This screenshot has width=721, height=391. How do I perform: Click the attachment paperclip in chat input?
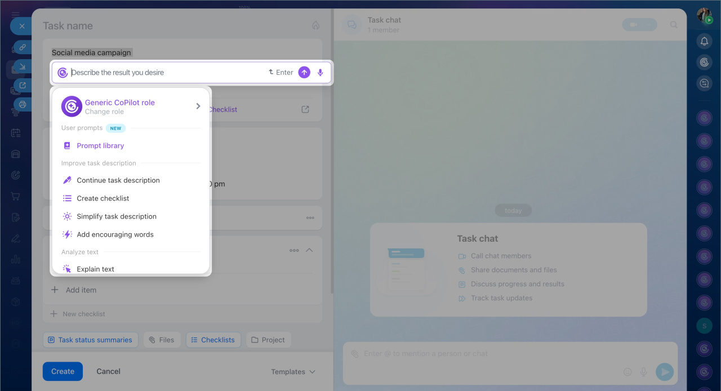tap(354, 354)
